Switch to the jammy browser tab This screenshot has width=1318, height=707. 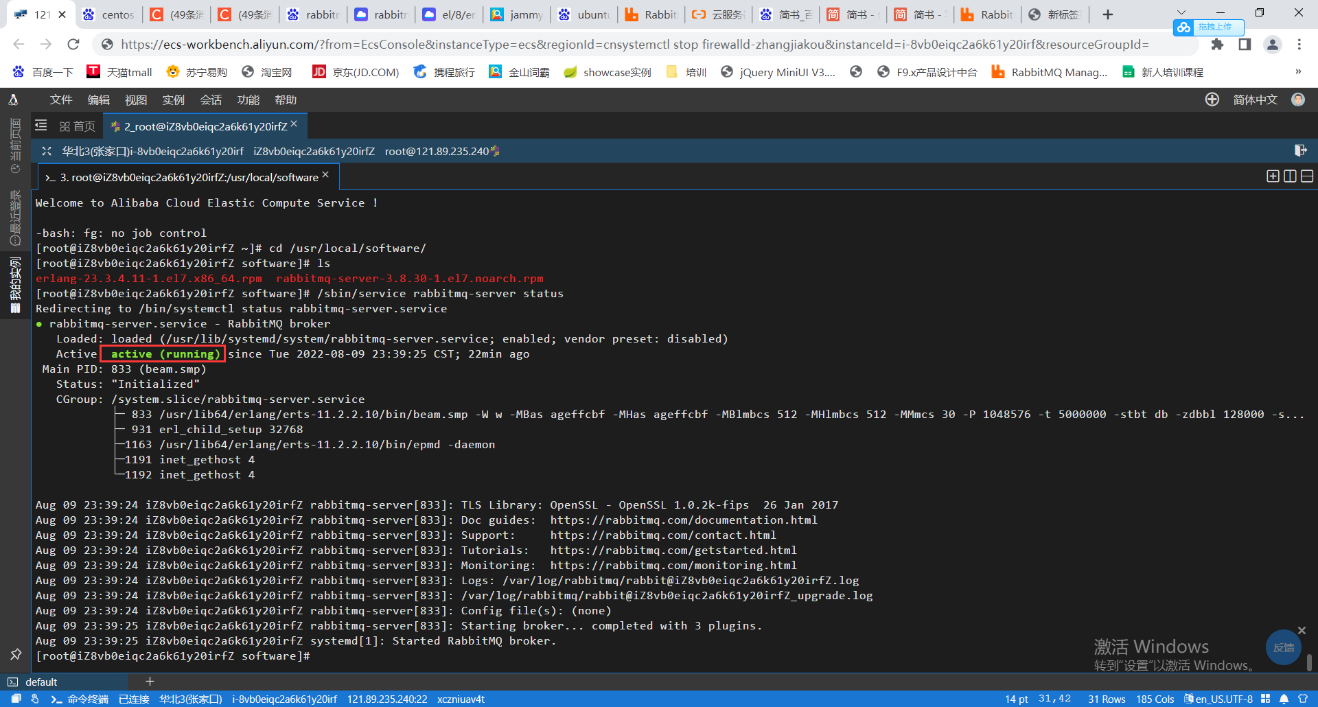(x=517, y=14)
